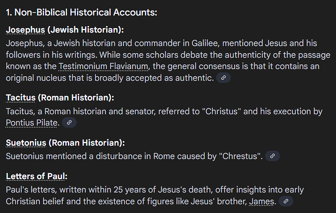Open source link icon after James sentence

(285, 201)
